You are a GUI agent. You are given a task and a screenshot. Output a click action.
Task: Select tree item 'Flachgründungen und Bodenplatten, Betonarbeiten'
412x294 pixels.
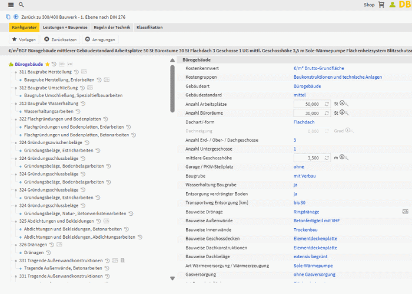77,135
